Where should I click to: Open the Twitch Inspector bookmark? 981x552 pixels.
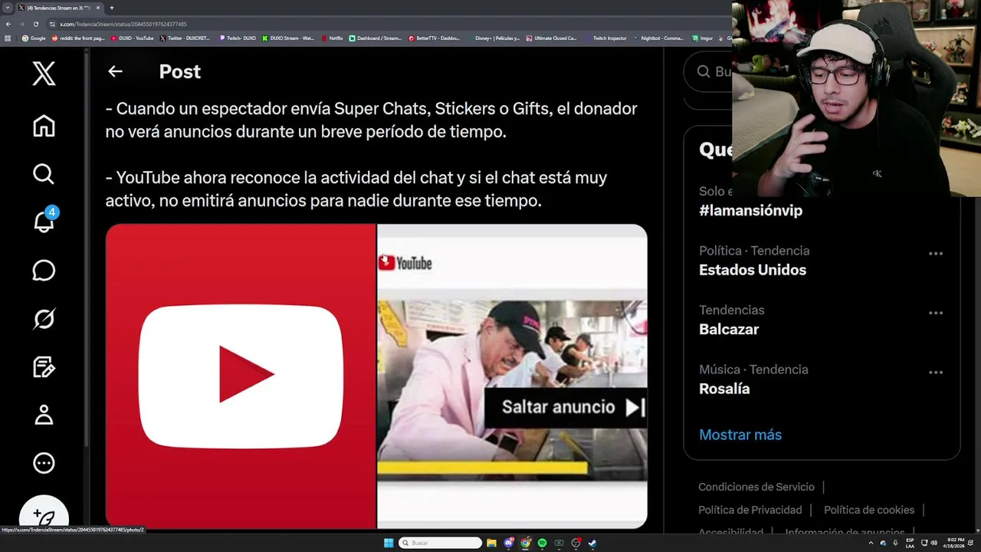click(605, 38)
